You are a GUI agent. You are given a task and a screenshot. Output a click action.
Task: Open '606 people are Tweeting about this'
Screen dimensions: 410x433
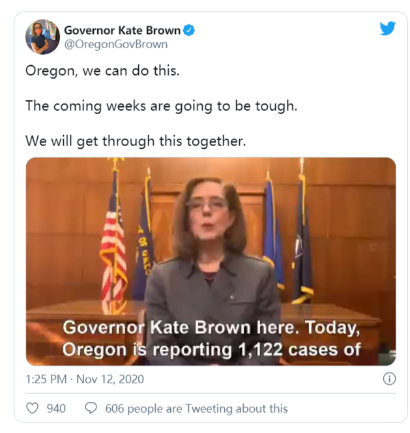[196, 408]
